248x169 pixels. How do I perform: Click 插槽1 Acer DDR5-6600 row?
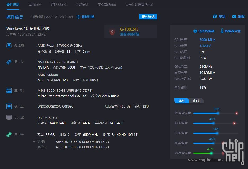(73, 142)
